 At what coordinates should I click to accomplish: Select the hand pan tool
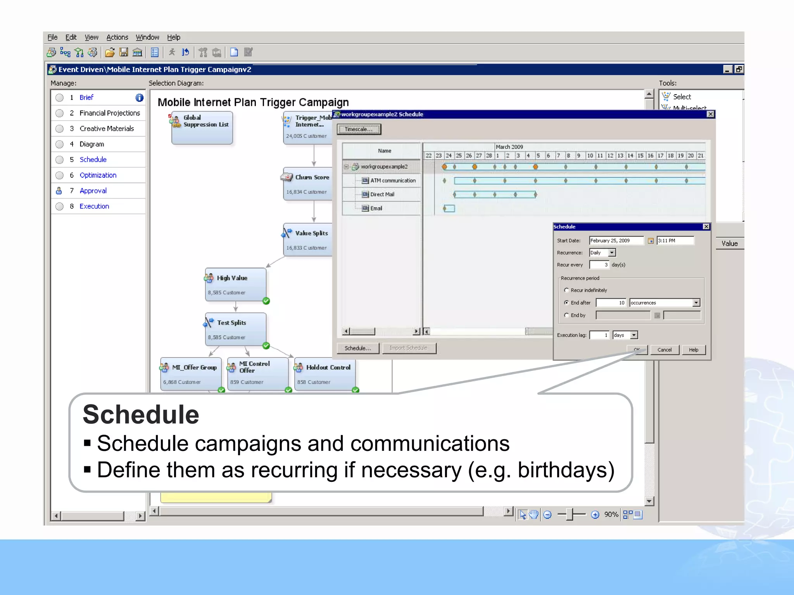pyautogui.click(x=534, y=514)
